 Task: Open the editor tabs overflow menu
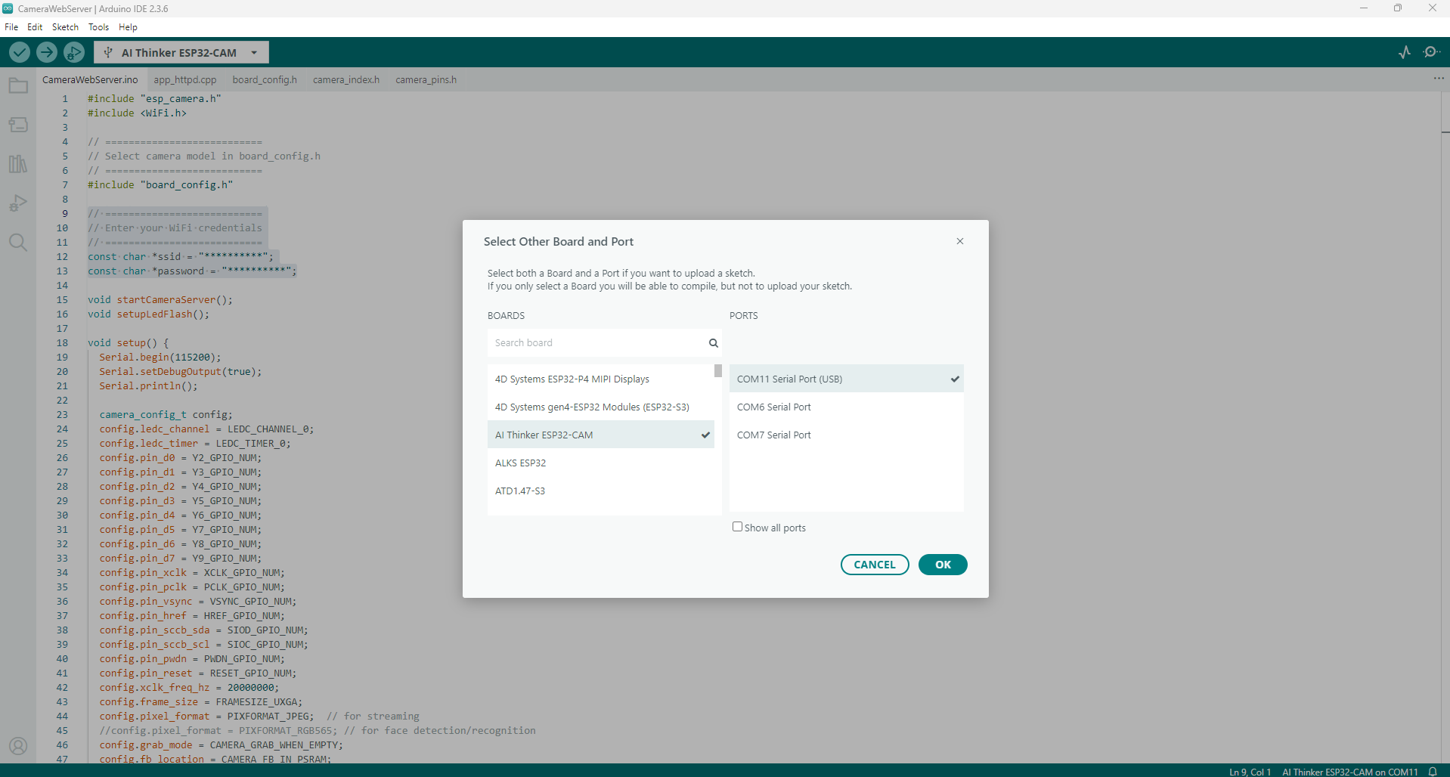coord(1438,79)
